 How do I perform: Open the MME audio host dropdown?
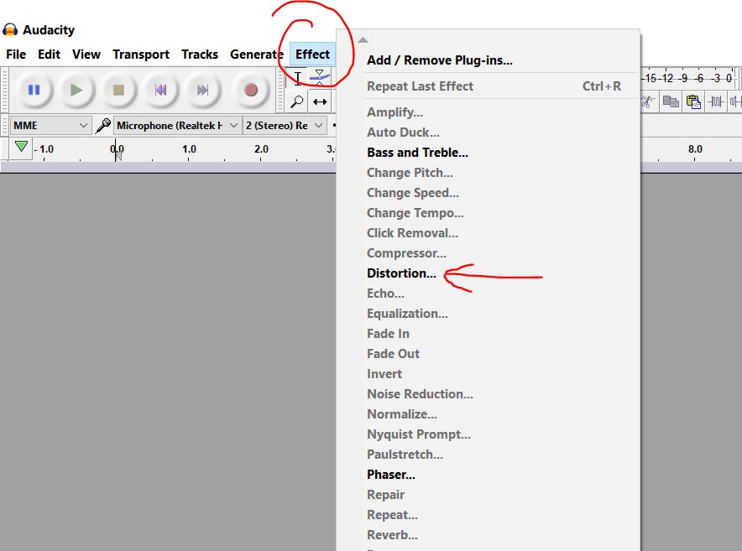pyautogui.click(x=50, y=125)
